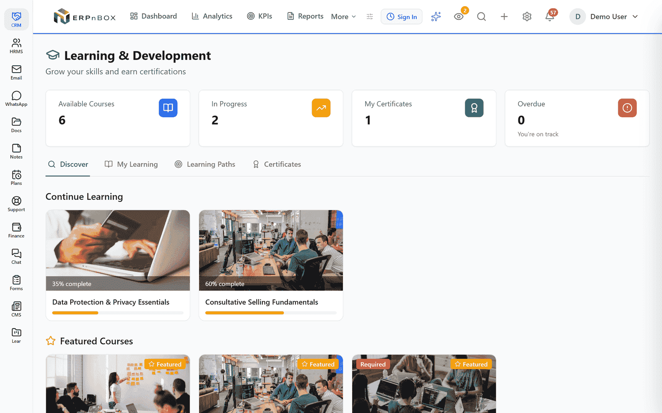Open the Finance sidebar icon

(16, 230)
